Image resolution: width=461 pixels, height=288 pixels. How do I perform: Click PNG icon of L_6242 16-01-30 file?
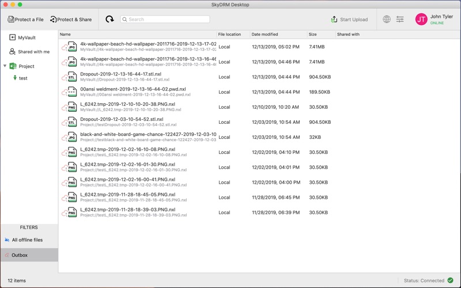point(72,167)
